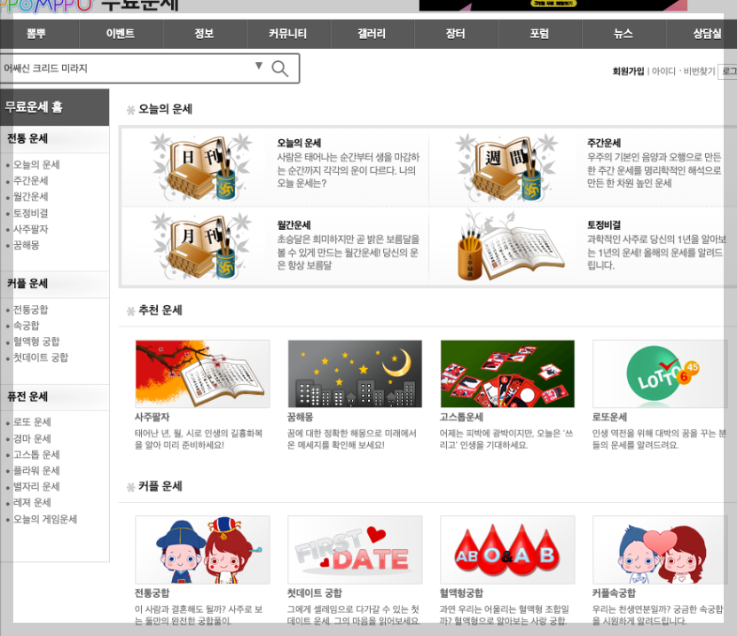Open the 이벤트 menu
Viewport: 737px width, 636px height.
121,34
